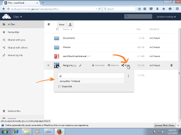Open the Documents folder icon
181x135 pixels.
[x=57, y=38]
